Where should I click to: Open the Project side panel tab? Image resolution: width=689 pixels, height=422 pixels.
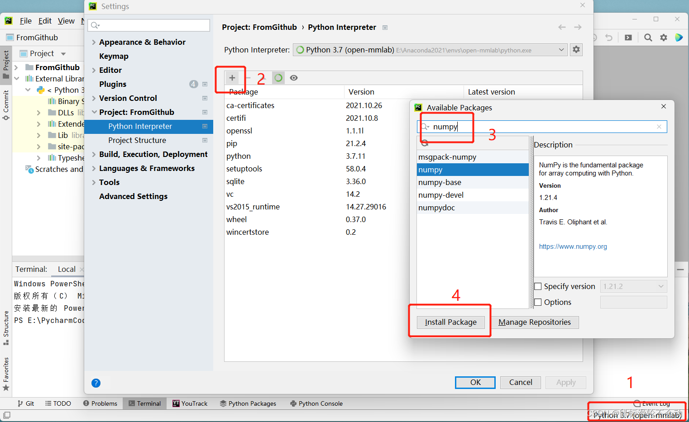tap(6, 64)
